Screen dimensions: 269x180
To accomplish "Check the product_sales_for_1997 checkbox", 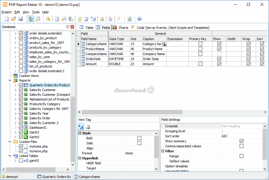I will point(21,43).
